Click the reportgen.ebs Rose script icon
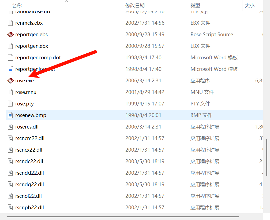This screenshot has height=220, width=270. coord(10,35)
